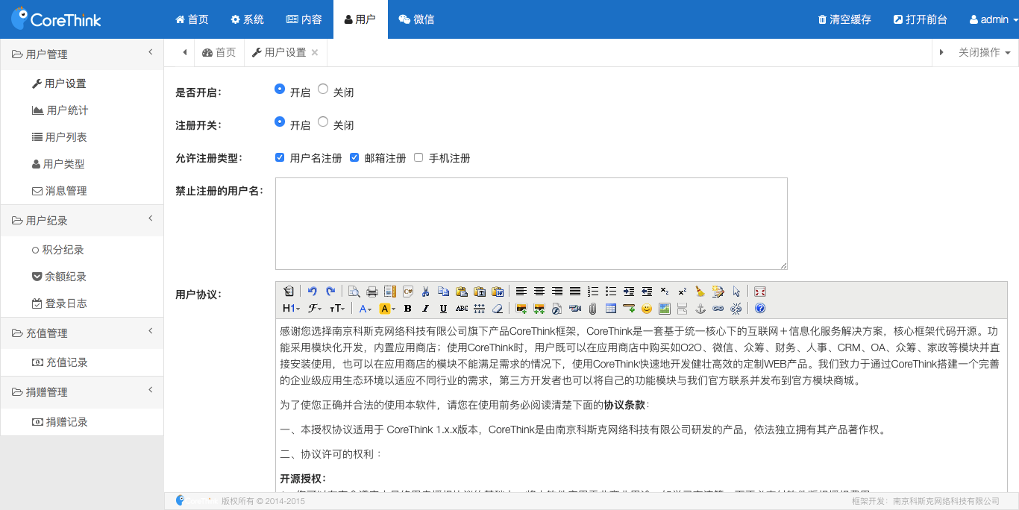
Task: Select 开启 for 是否开启
Action: coord(280,89)
